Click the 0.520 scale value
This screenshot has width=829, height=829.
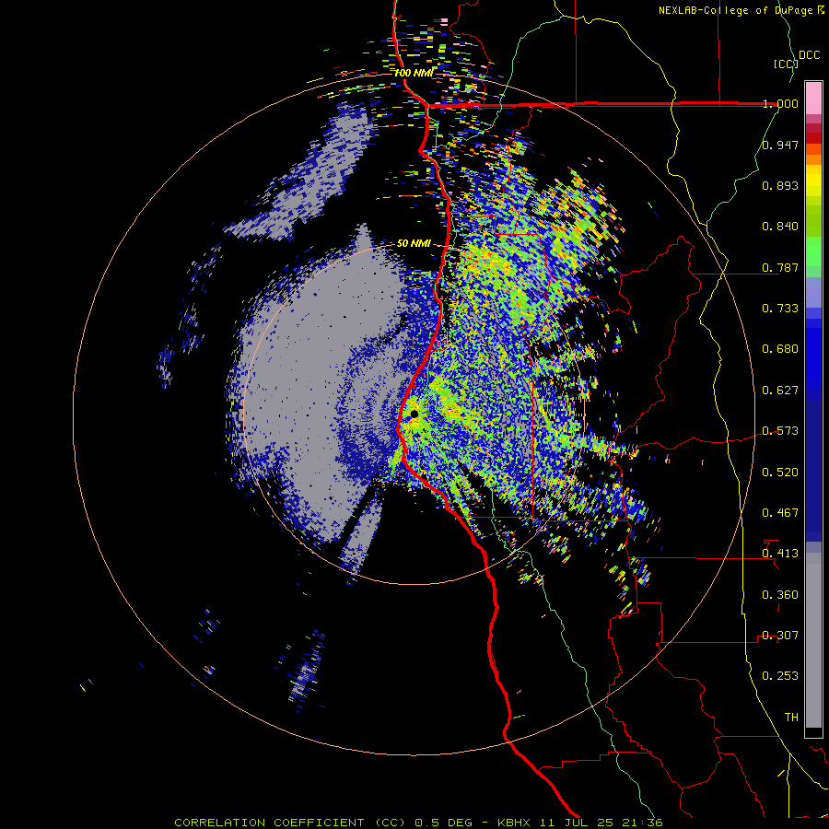pyautogui.click(x=780, y=473)
